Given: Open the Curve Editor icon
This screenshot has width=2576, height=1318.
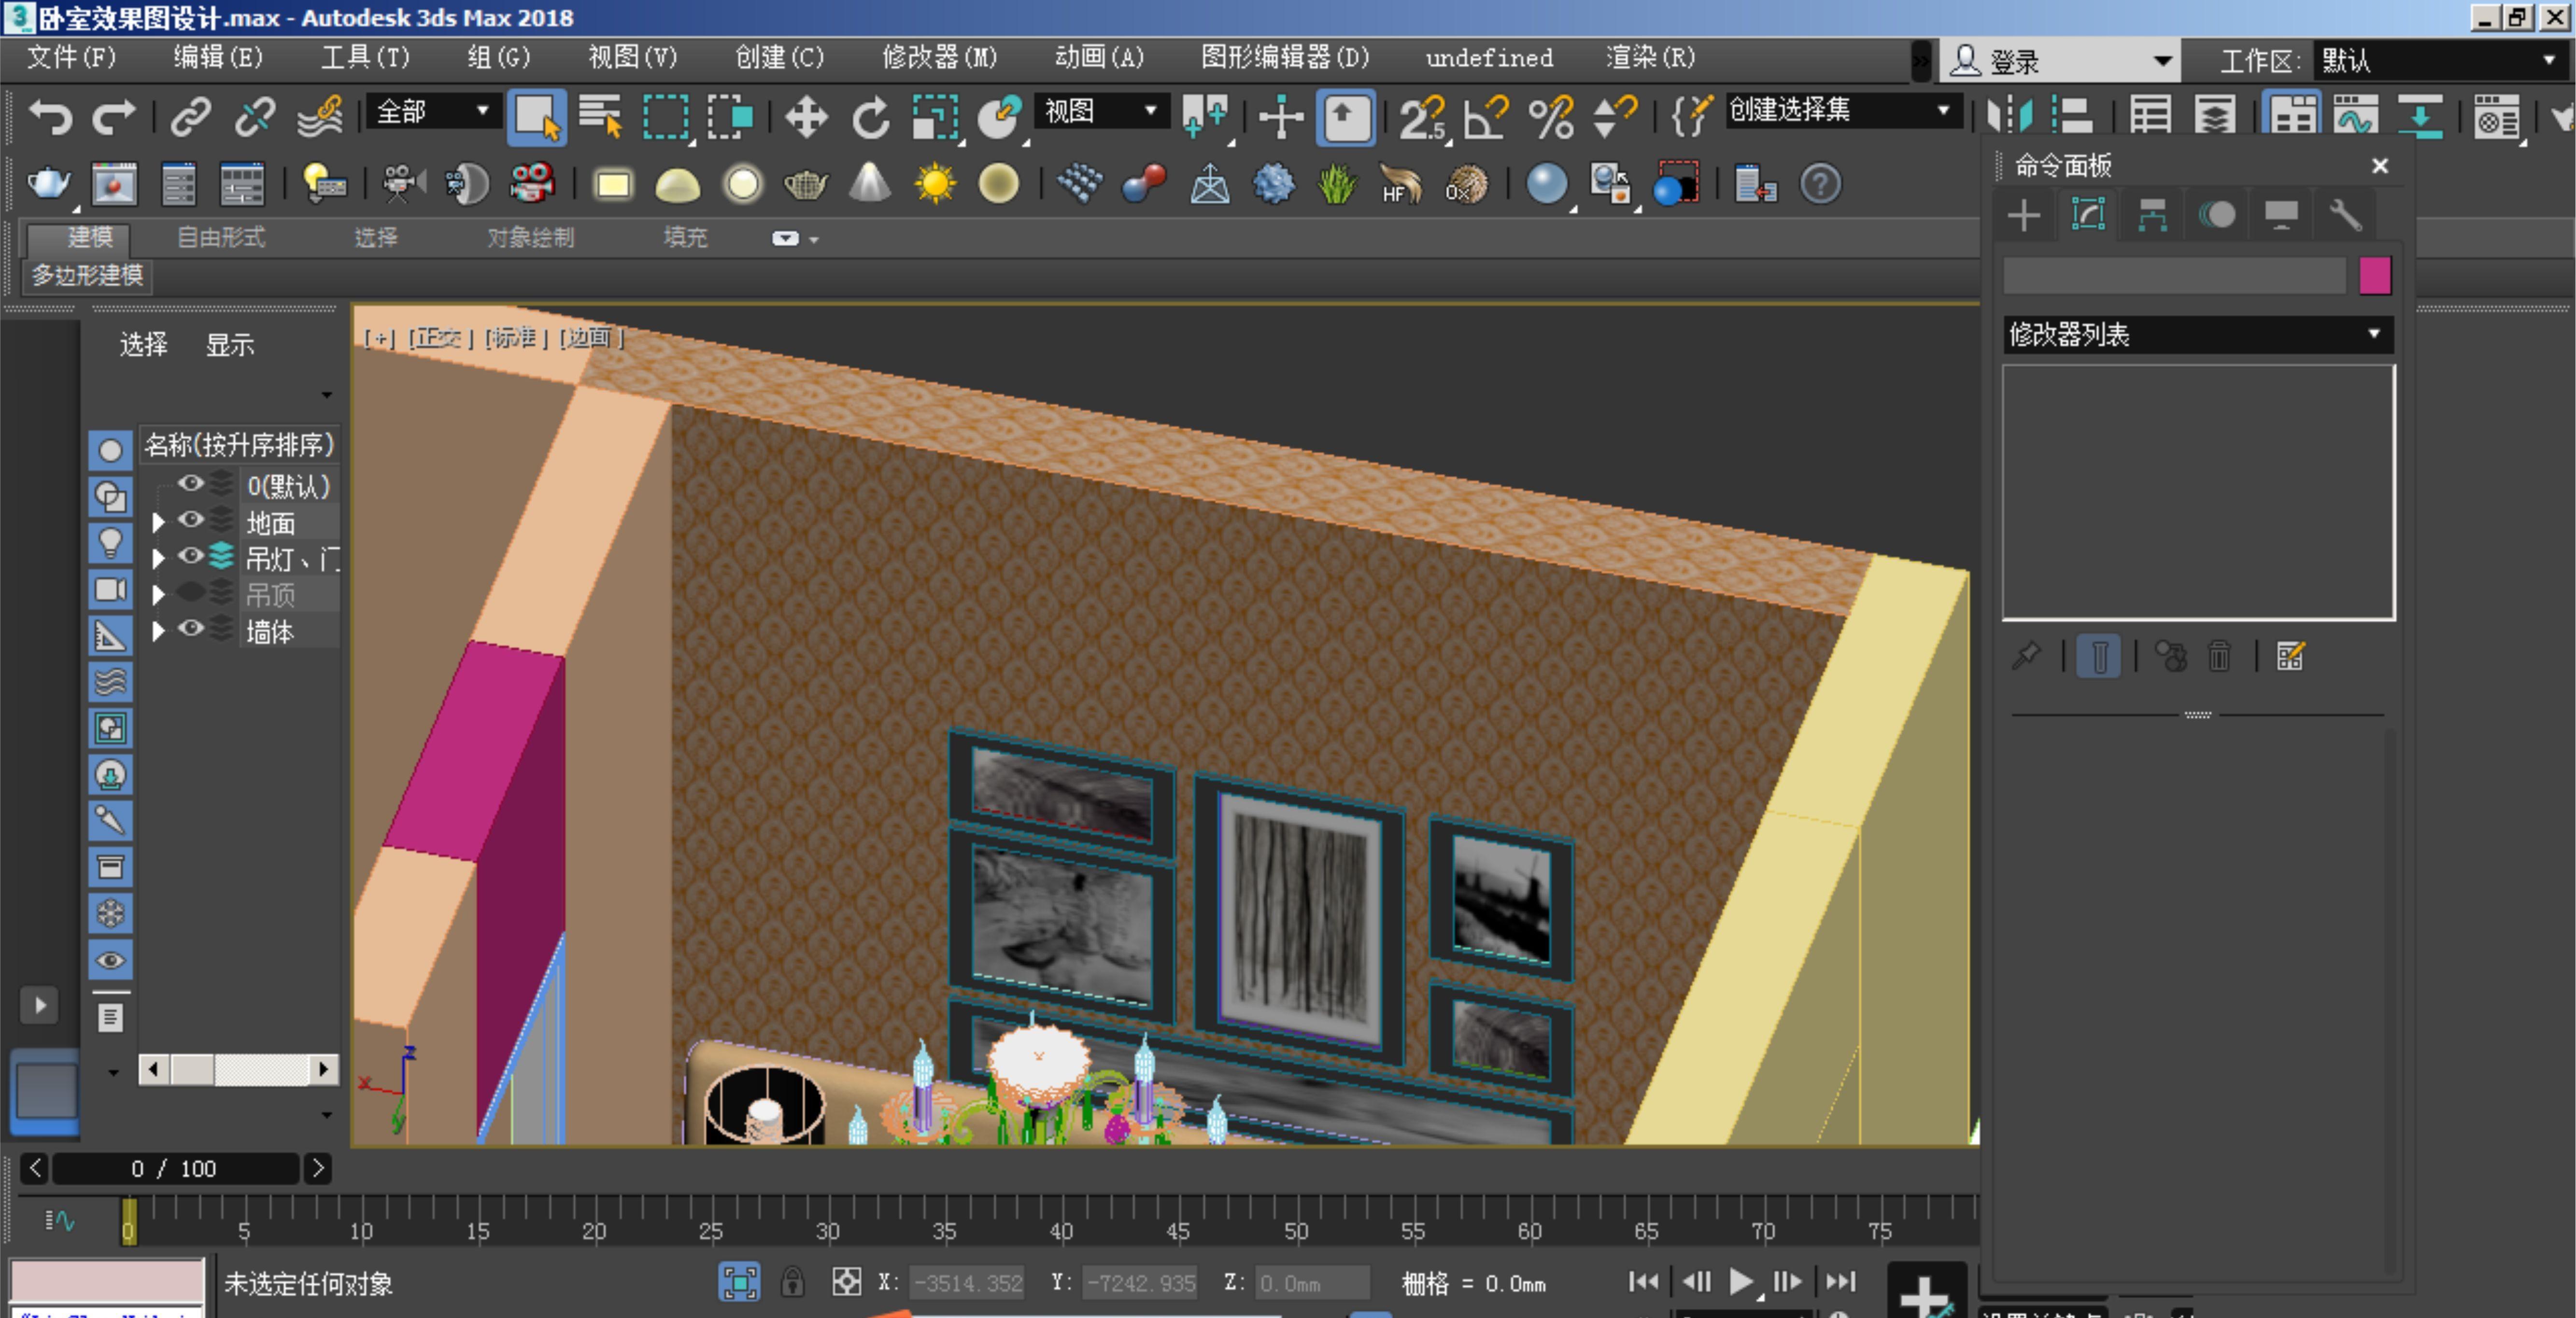Looking at the screenshot, I should [2355, 117].
